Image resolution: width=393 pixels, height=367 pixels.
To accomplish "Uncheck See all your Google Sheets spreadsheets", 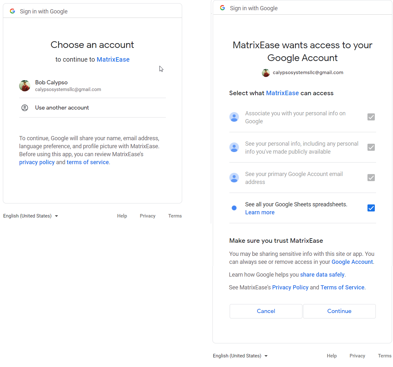I will pyautogui.click(x=371, y=208).
